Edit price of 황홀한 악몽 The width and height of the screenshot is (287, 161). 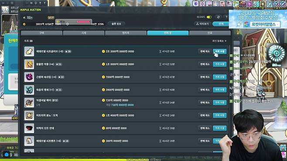(220, 64)
